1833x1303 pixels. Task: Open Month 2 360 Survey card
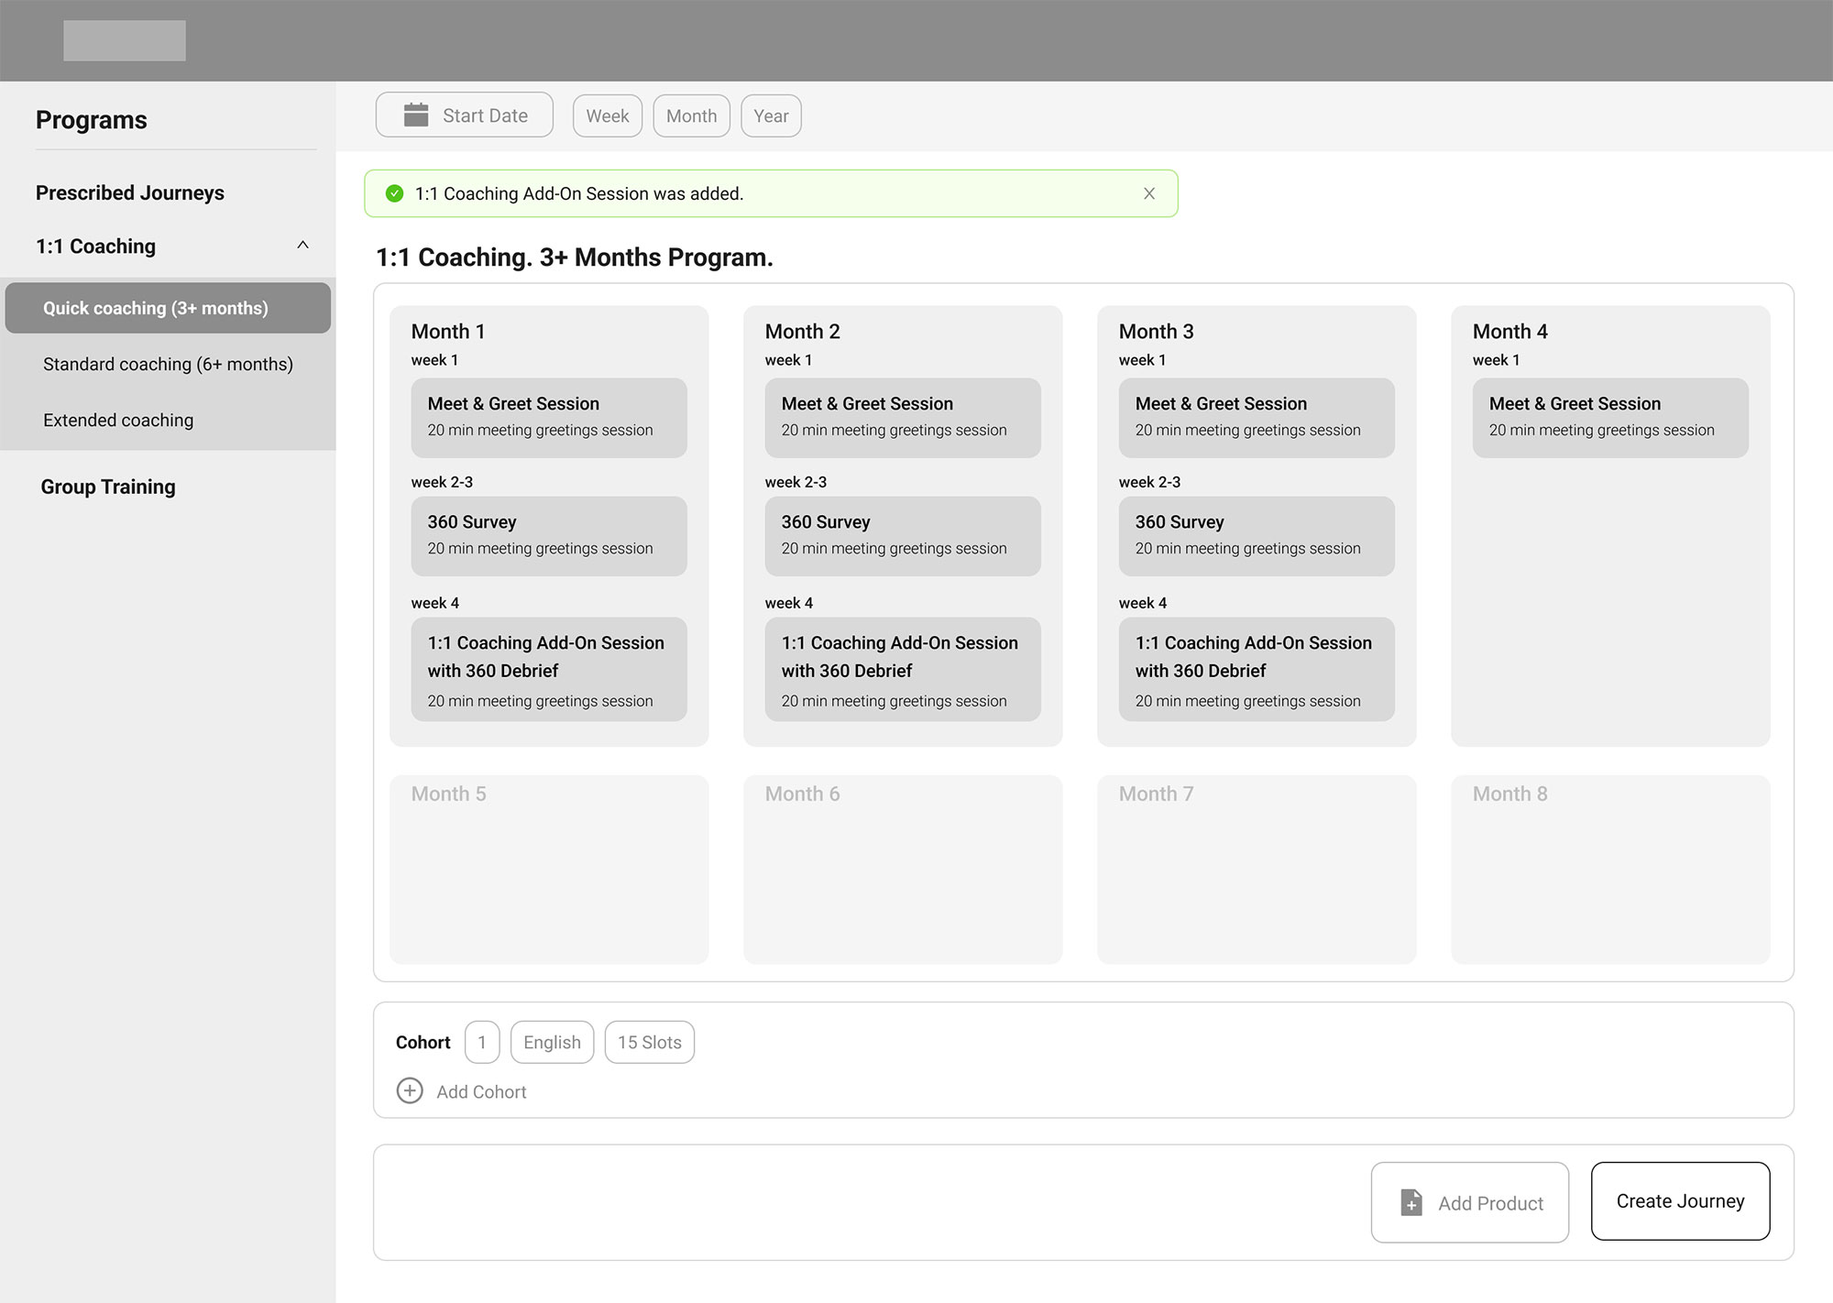(x=903, y=536)
